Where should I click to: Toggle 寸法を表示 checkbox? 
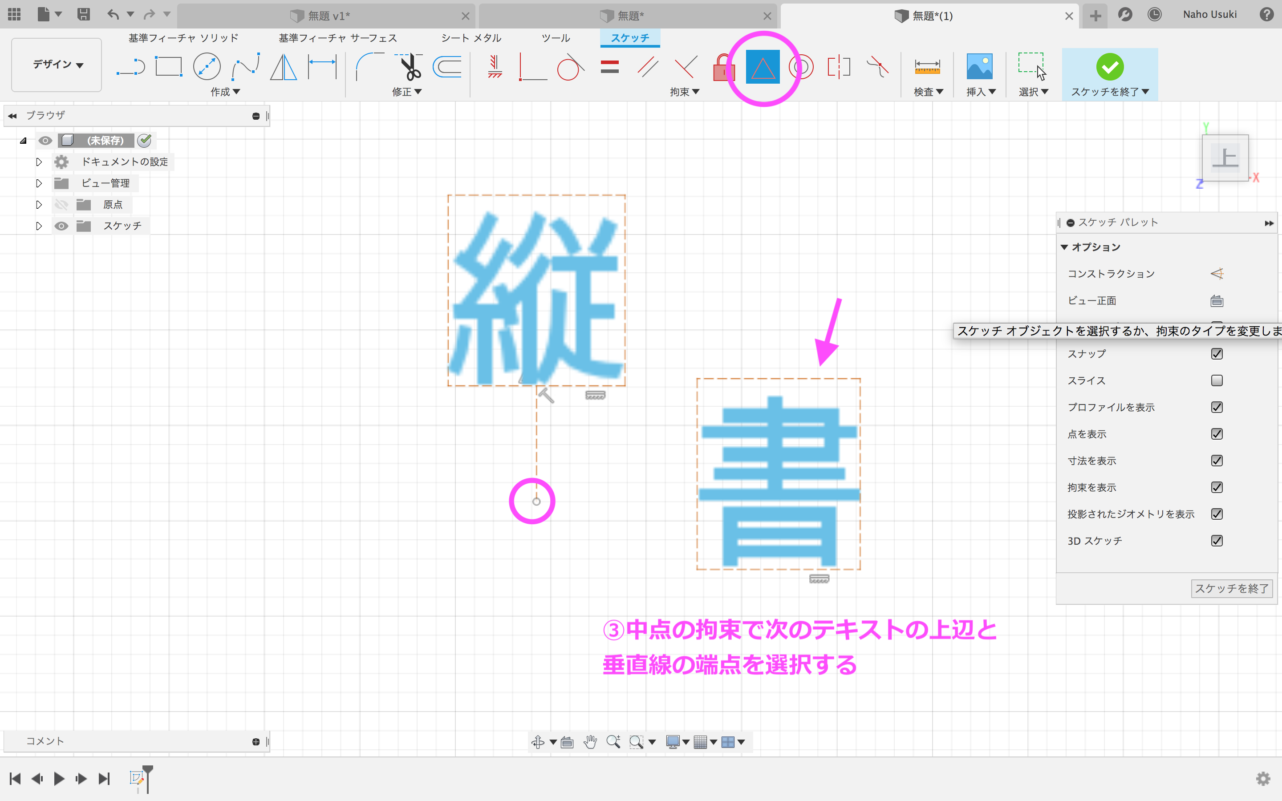point(1217,461)
